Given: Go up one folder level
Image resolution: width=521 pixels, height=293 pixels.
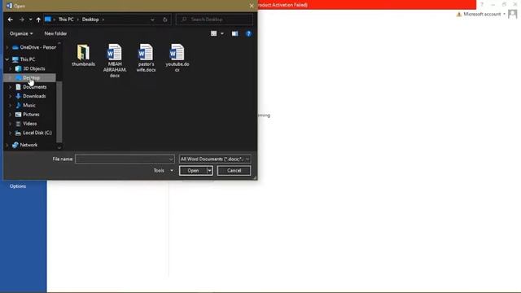Looking at the screenshot, I should coord(38,20).
